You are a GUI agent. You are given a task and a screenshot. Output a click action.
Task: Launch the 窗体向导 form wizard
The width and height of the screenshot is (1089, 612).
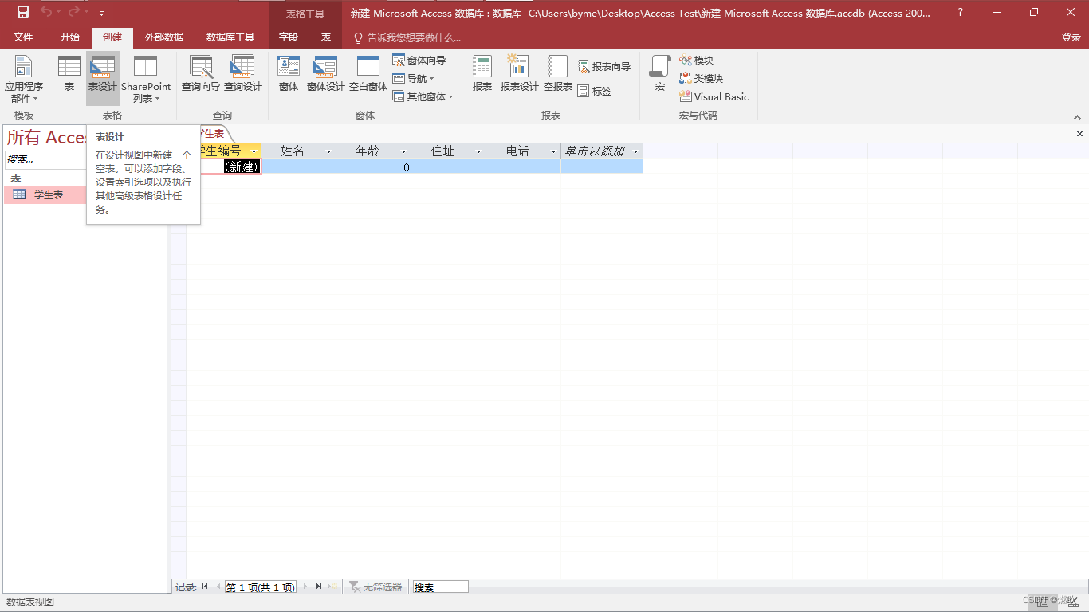(x=419, y=61)
